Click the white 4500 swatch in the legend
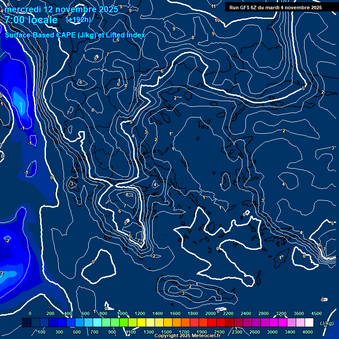The width and height of the screenshot is (339, 339). point(309,323)
